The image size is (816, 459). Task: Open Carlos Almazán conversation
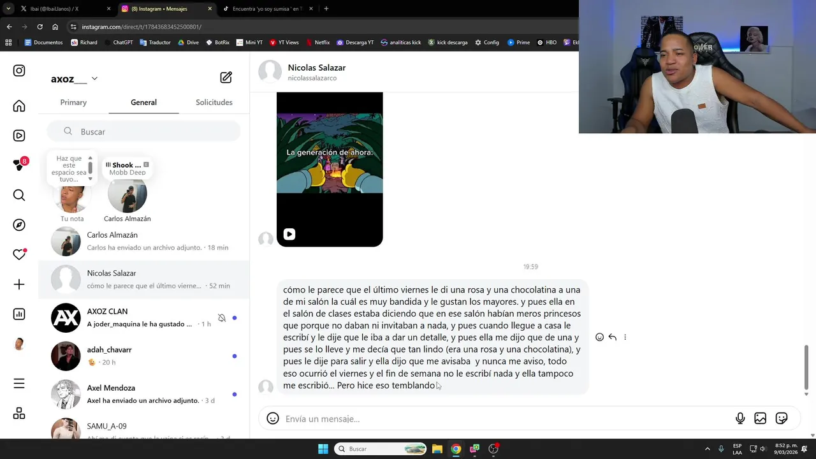[144, 241]
